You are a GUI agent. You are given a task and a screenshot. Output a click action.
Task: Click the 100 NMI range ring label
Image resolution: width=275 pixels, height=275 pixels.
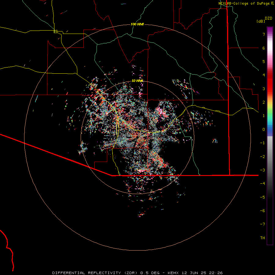click(137, 24)
